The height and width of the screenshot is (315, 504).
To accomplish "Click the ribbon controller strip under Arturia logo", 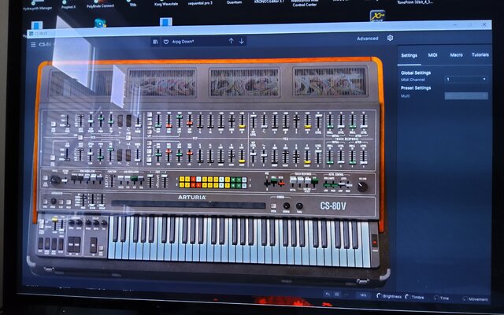I will pyautogui.click(x=188, y=205).
